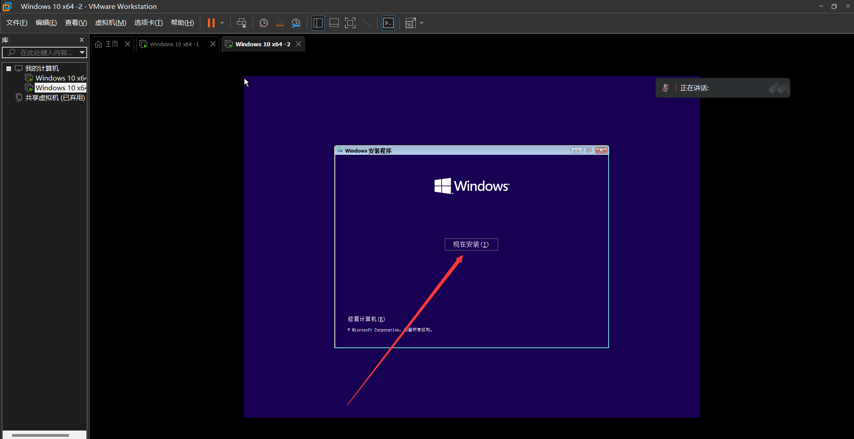Viewport: 854px width, 439px height.
Task: Click the disabled Unity mode icon
Action: click(x=366, y=23)
